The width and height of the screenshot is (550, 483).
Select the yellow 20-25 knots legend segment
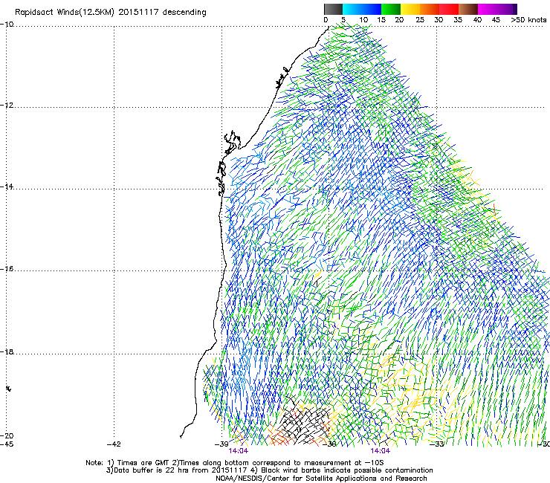click(x=410, y=9)
